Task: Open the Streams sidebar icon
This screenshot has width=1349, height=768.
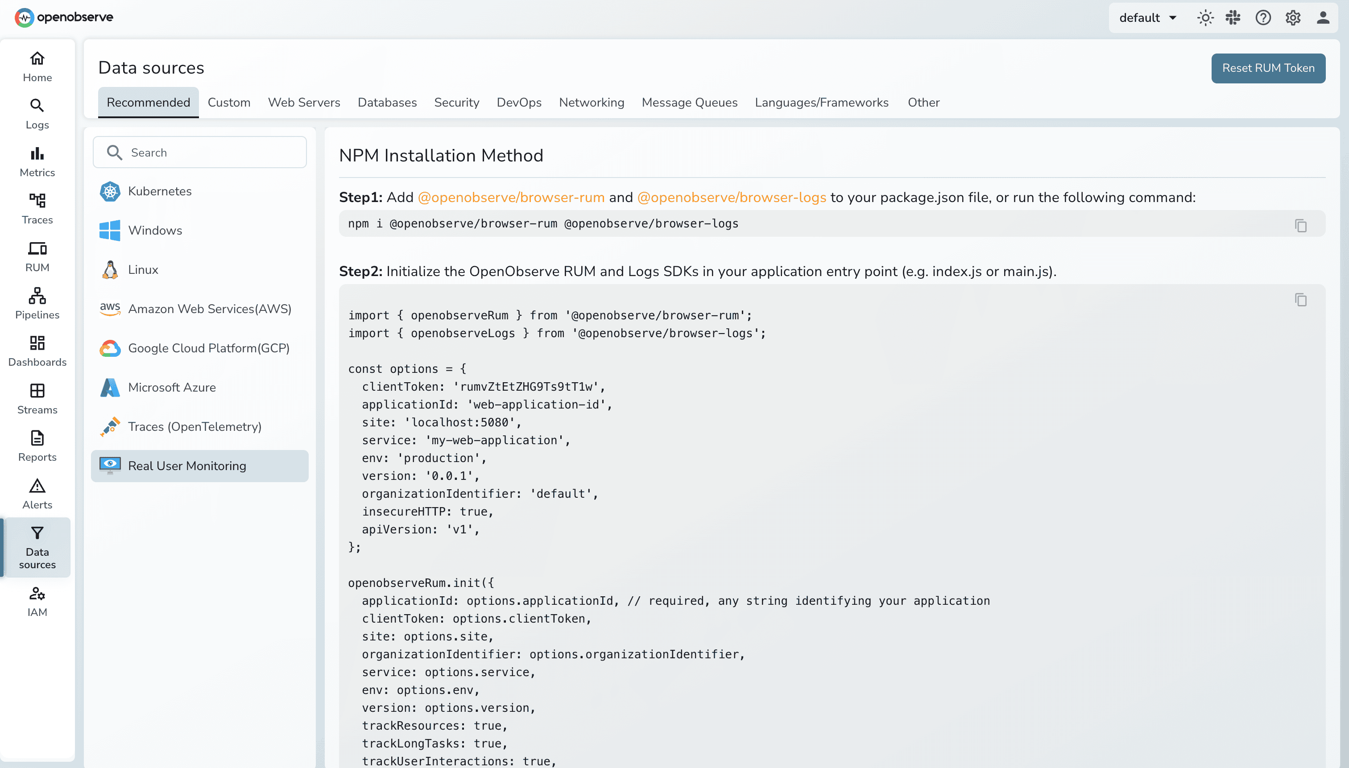Action: [37, 390]
